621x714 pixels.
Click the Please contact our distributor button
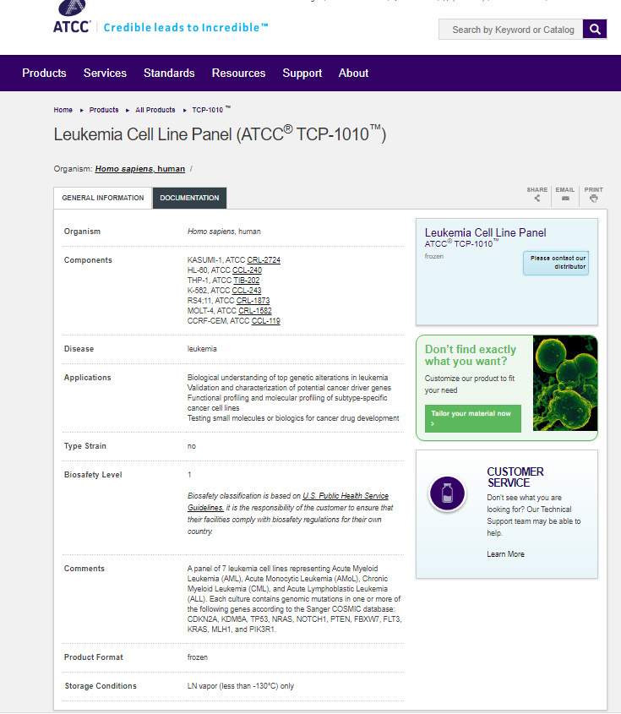pyautogui.click(x=556, y=263)
